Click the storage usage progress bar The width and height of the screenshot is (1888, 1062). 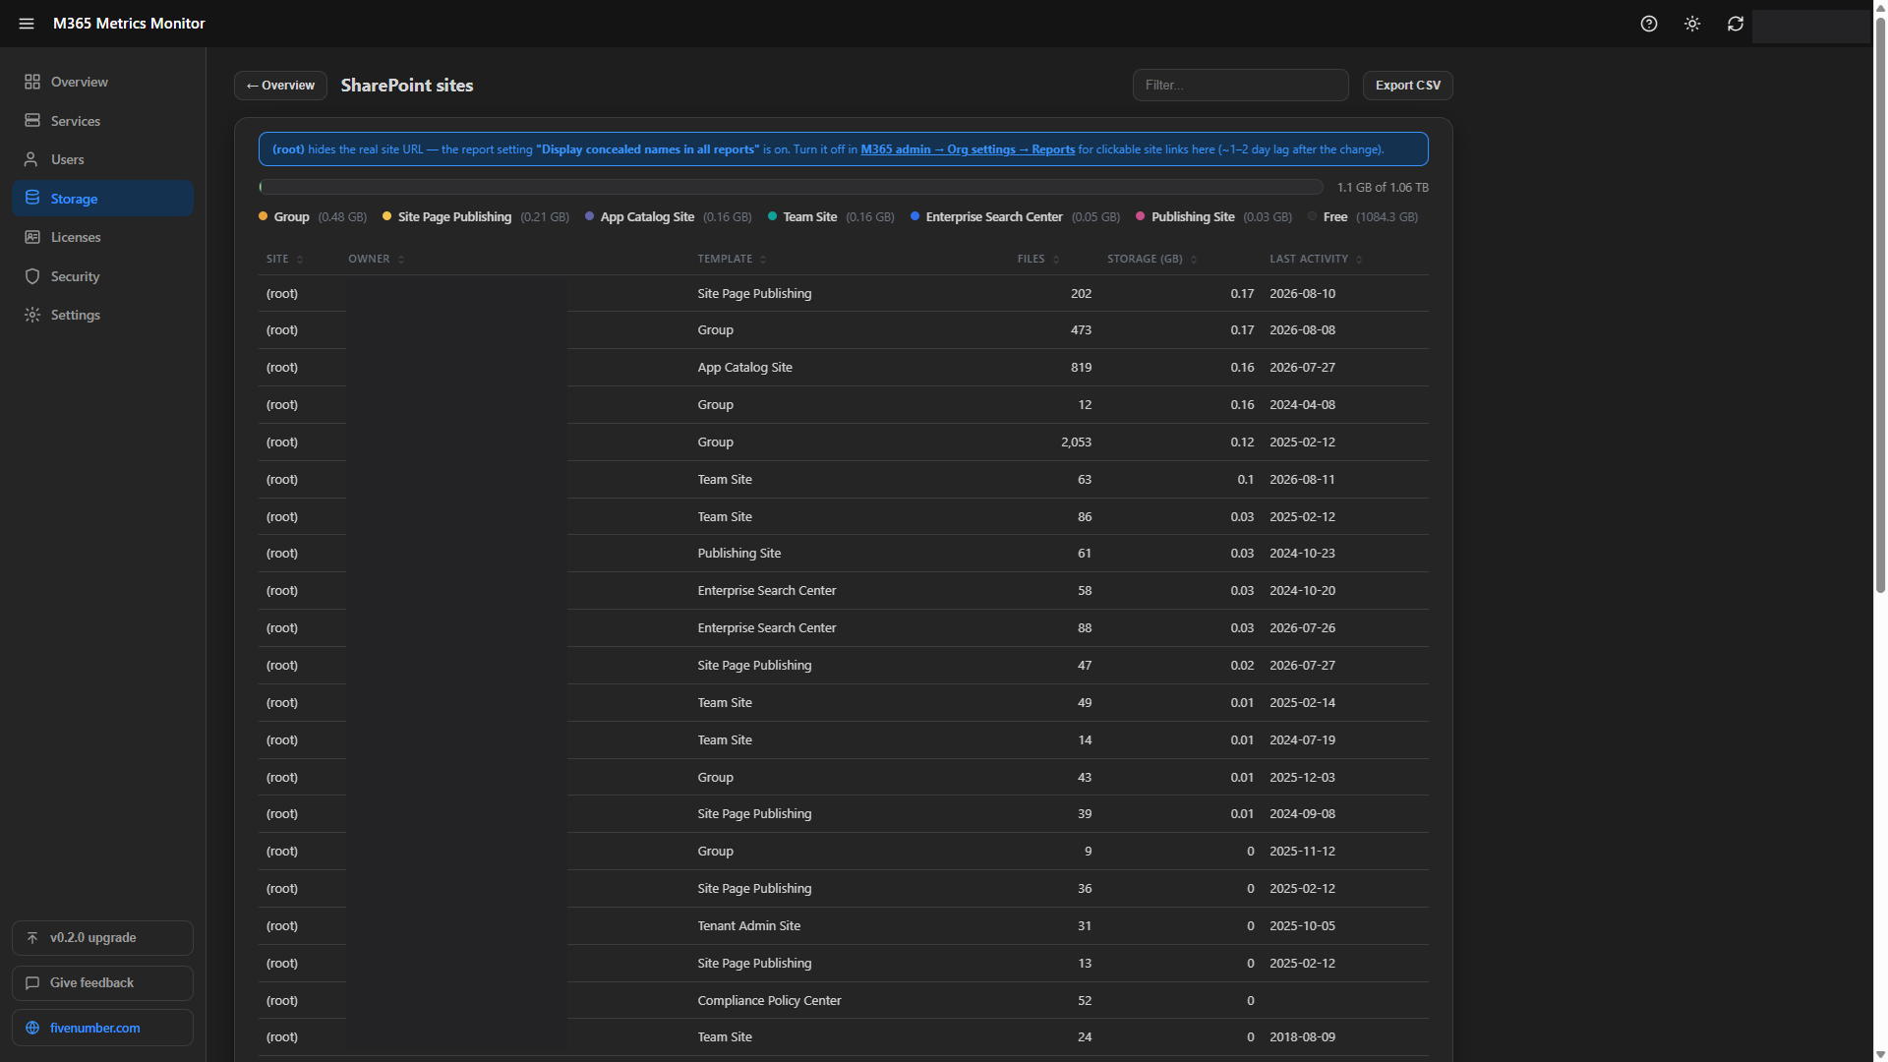point(792,187)
